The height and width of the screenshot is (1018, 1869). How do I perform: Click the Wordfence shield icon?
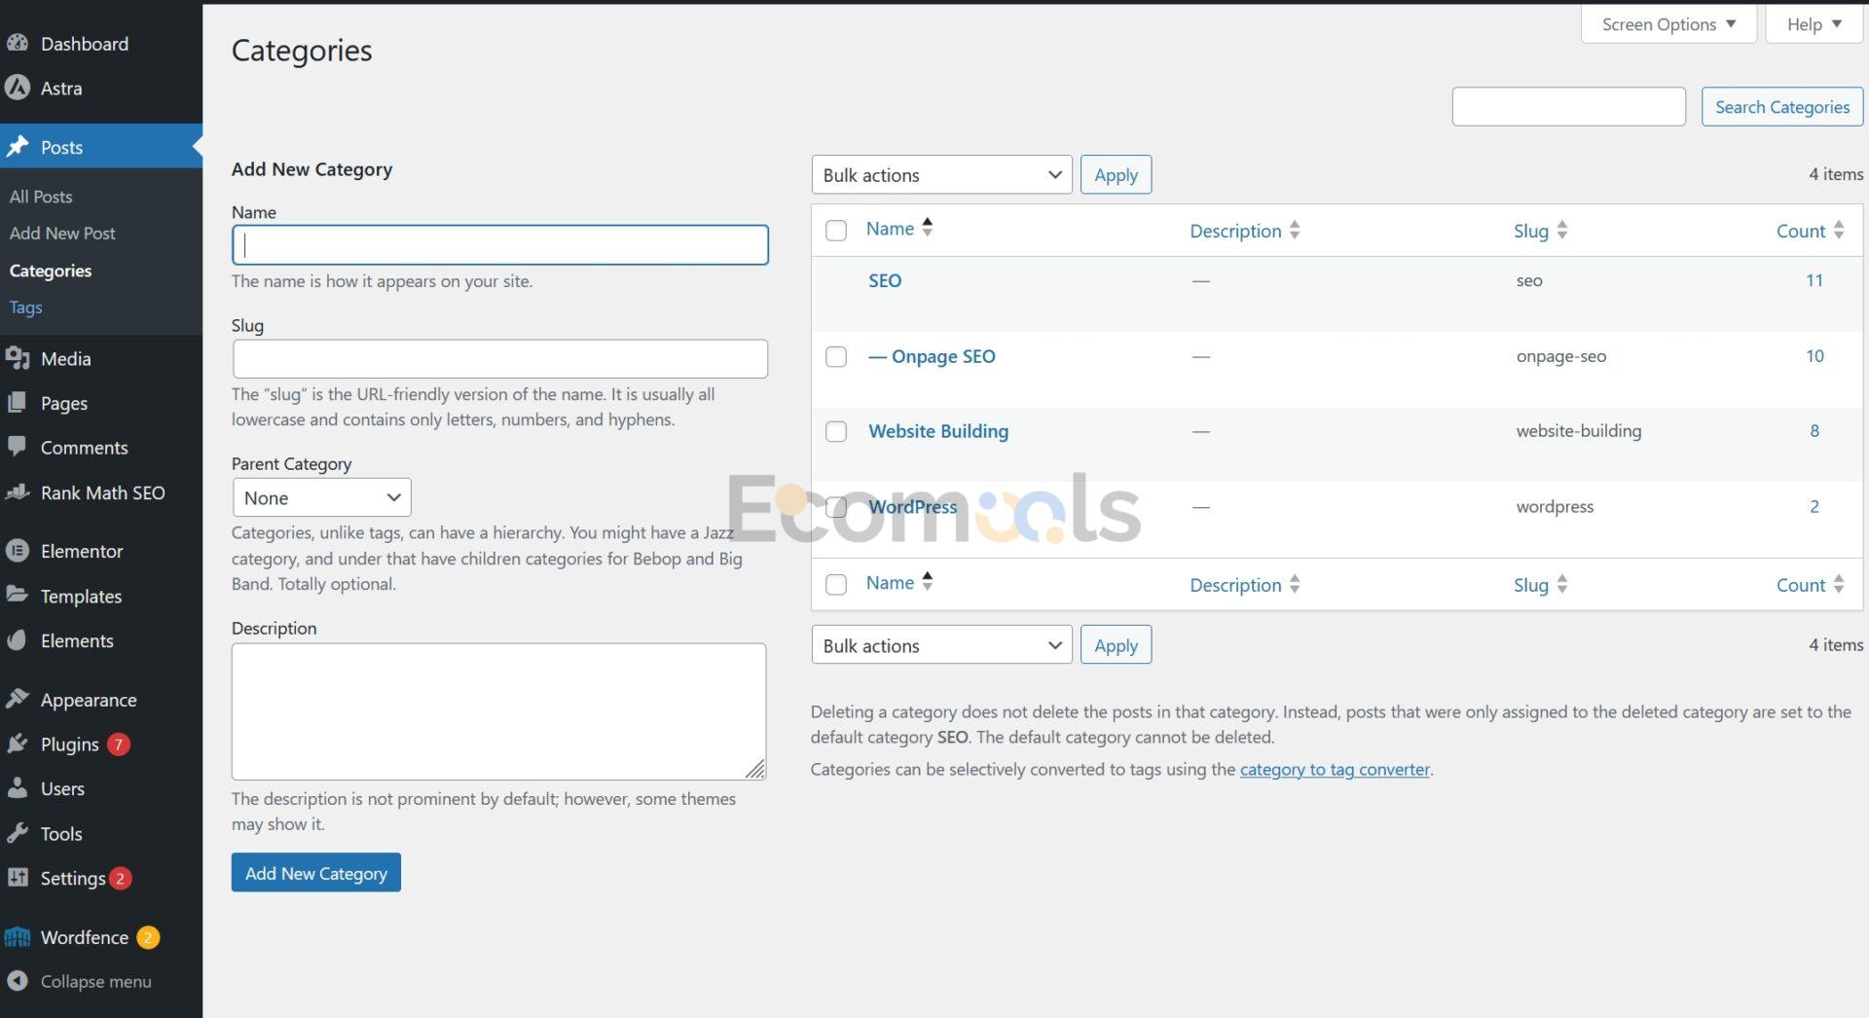click(x=18, y=937)
